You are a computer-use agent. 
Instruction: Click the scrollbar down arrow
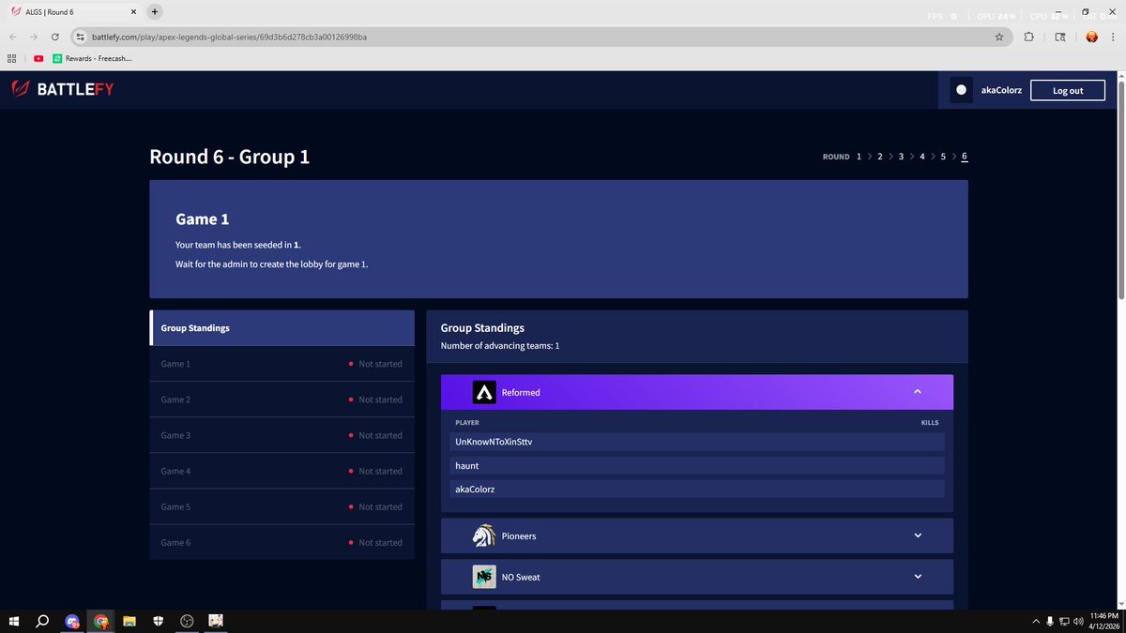(x=1120, y=604)
